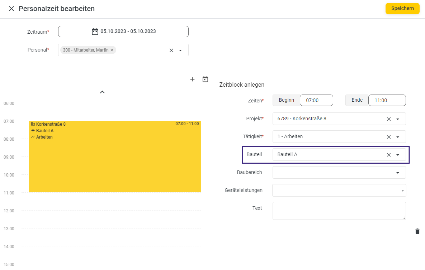
Task: Collapse timeline upward with chevron
Action: point(102,92)
